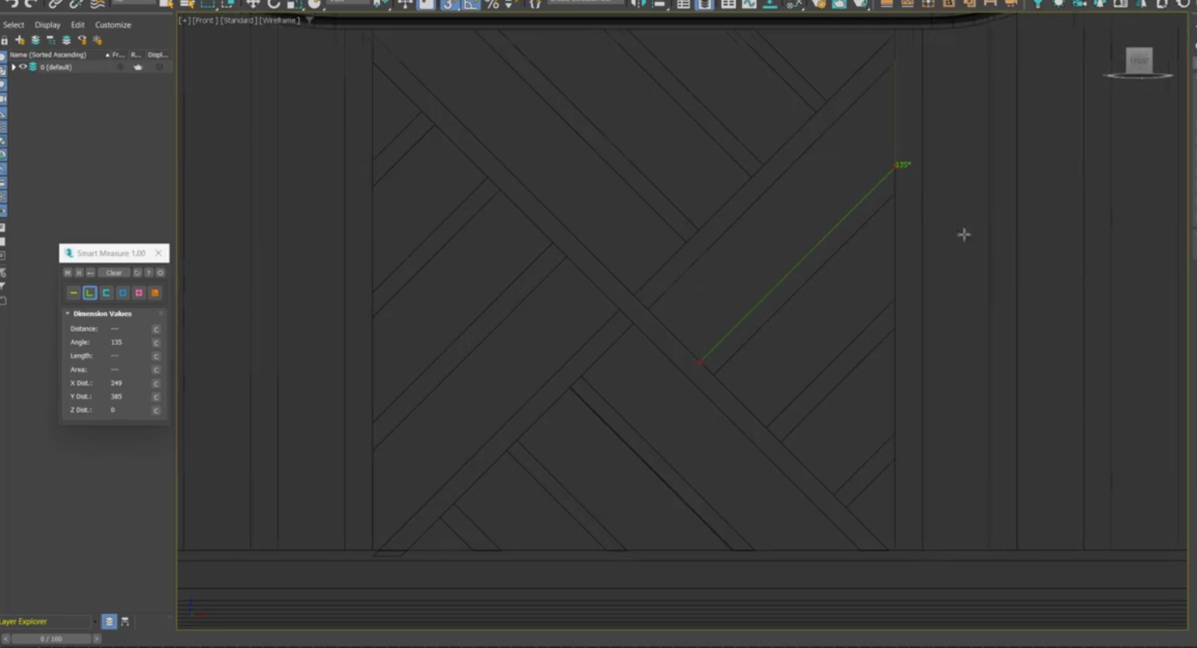This screenshot has width=1197, height=648.
Task: Copy the Angle value with C button
Action: tap(156, 343)
